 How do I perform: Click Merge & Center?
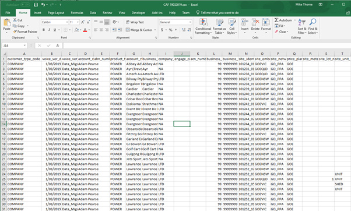(x=139, y=30)
